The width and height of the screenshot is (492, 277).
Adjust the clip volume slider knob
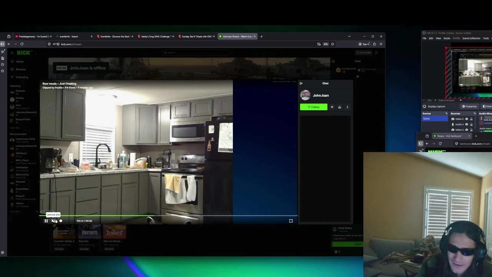pyautogui.click(x=61, y=221)
